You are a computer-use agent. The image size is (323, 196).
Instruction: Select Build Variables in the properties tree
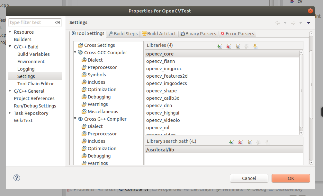click(x=33, y=54)
